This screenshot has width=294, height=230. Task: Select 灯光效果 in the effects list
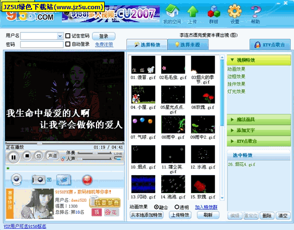(x=237, y=92)
